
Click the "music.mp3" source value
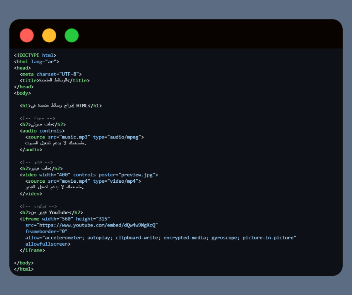[75, 137]
